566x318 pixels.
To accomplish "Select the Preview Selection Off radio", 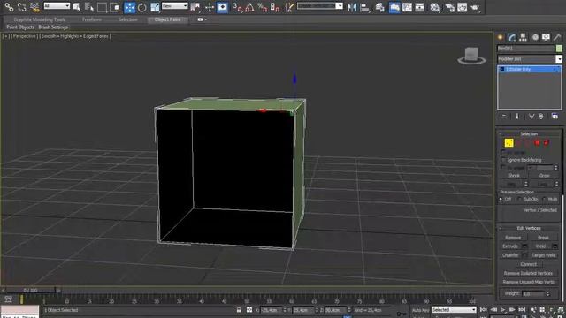I will (x=501, y=199).
